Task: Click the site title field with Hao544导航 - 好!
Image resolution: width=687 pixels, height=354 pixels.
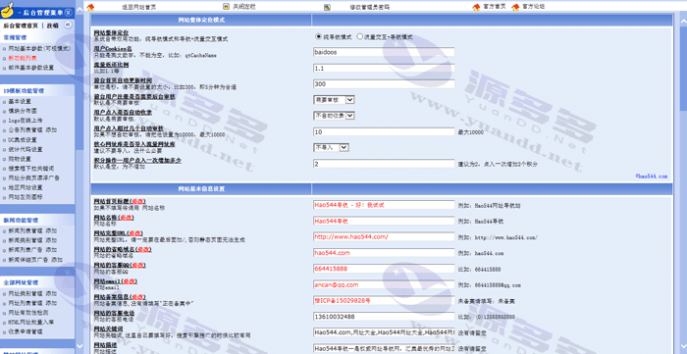Action: click(384, 205)
